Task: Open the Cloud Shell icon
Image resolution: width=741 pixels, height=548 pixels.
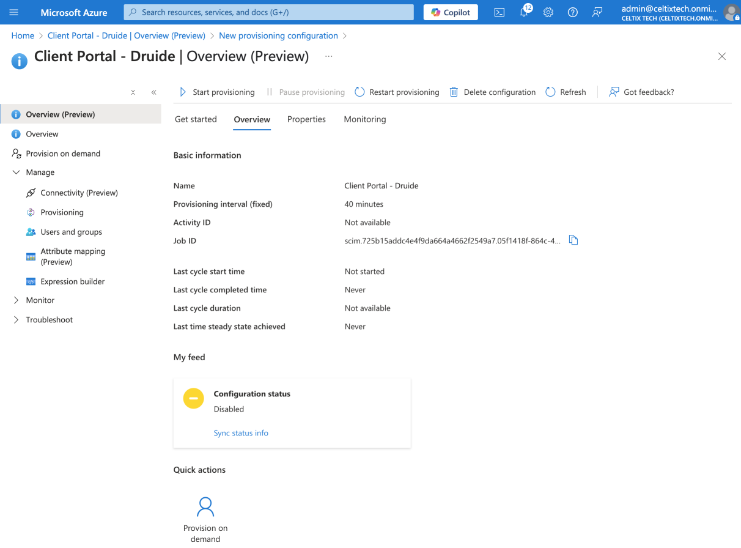Action: (500, 12)
